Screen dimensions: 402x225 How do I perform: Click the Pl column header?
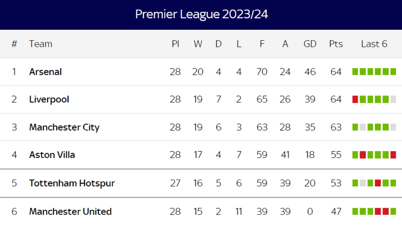pos(175,44)
